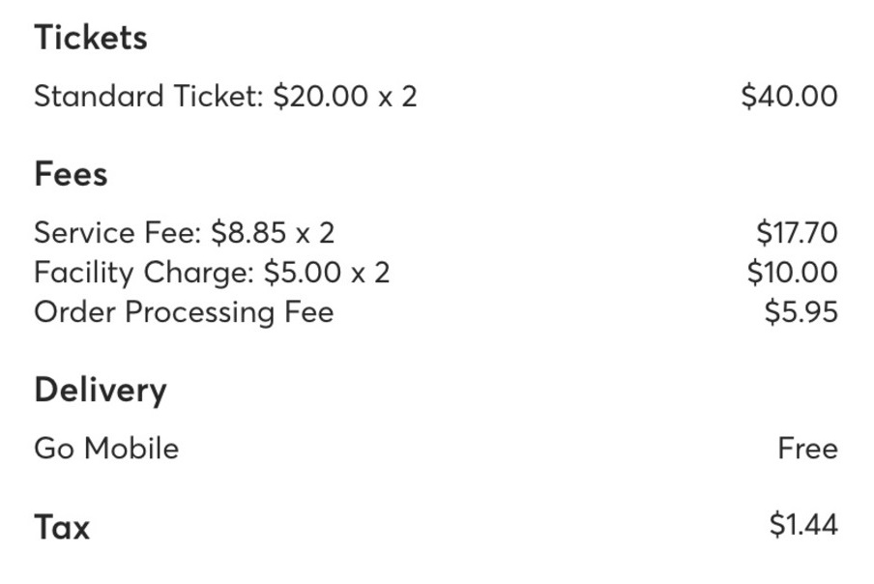Screen dimensions: 874x584
Task: Select the Go Mobile delivery option
Action: point(106,449)
